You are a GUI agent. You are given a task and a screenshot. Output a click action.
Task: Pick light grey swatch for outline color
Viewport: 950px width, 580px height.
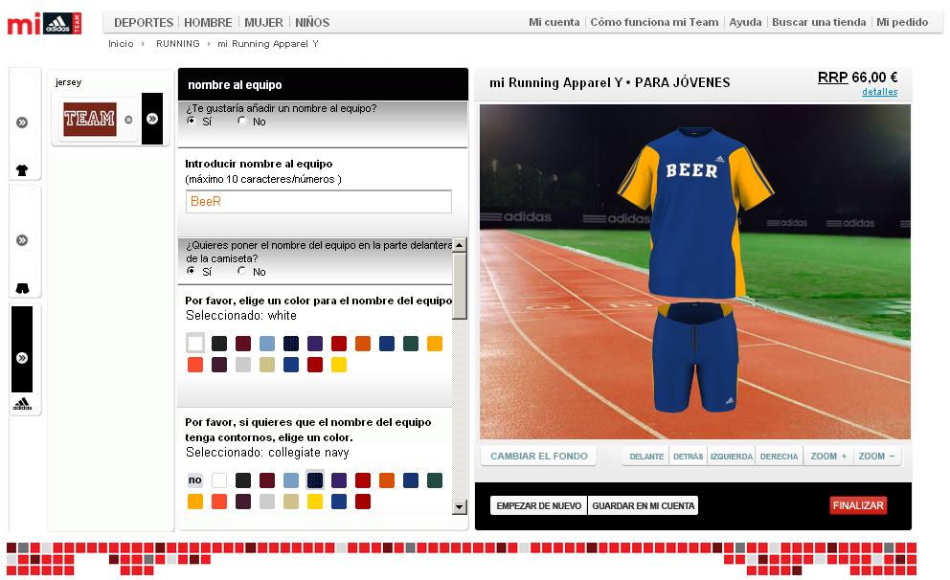[267, 502]
